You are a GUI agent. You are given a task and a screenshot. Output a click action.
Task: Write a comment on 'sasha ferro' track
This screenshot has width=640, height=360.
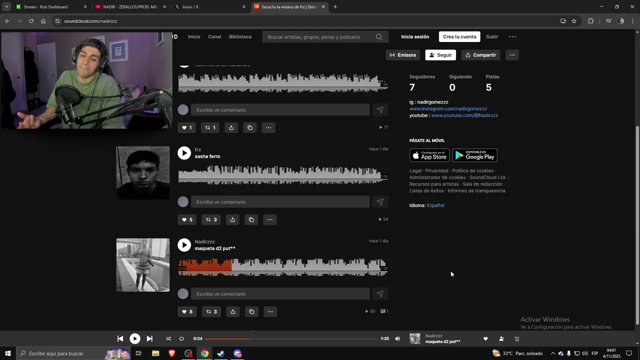(280, 202)
